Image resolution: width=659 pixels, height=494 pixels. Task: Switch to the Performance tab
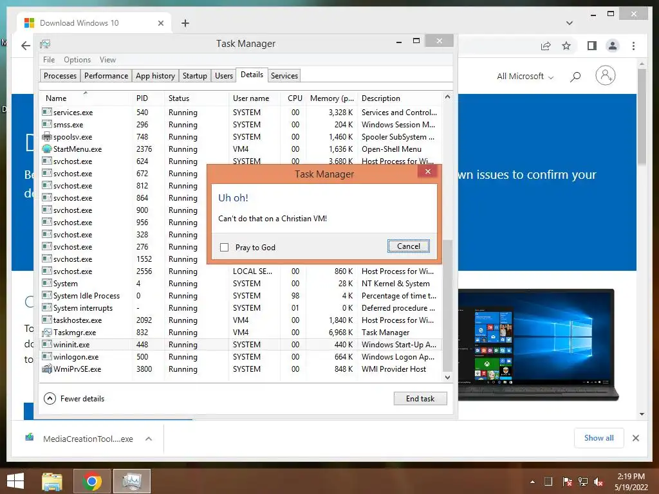(x=106, y=76)
